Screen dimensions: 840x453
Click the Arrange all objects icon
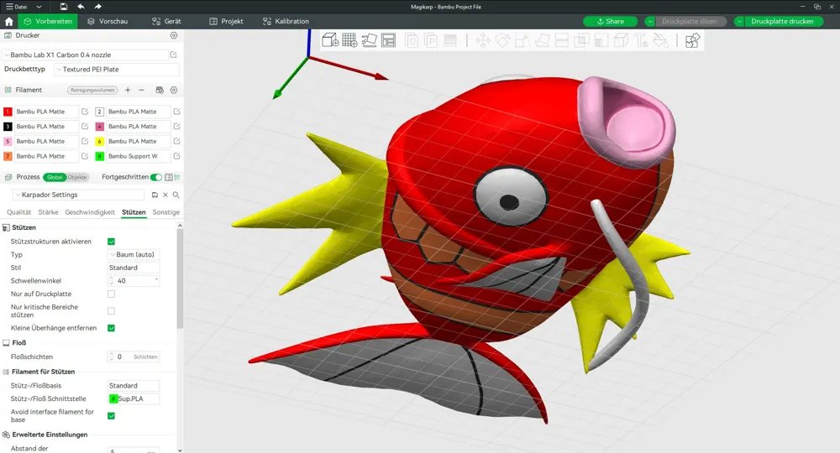click(x=388, y=40)
